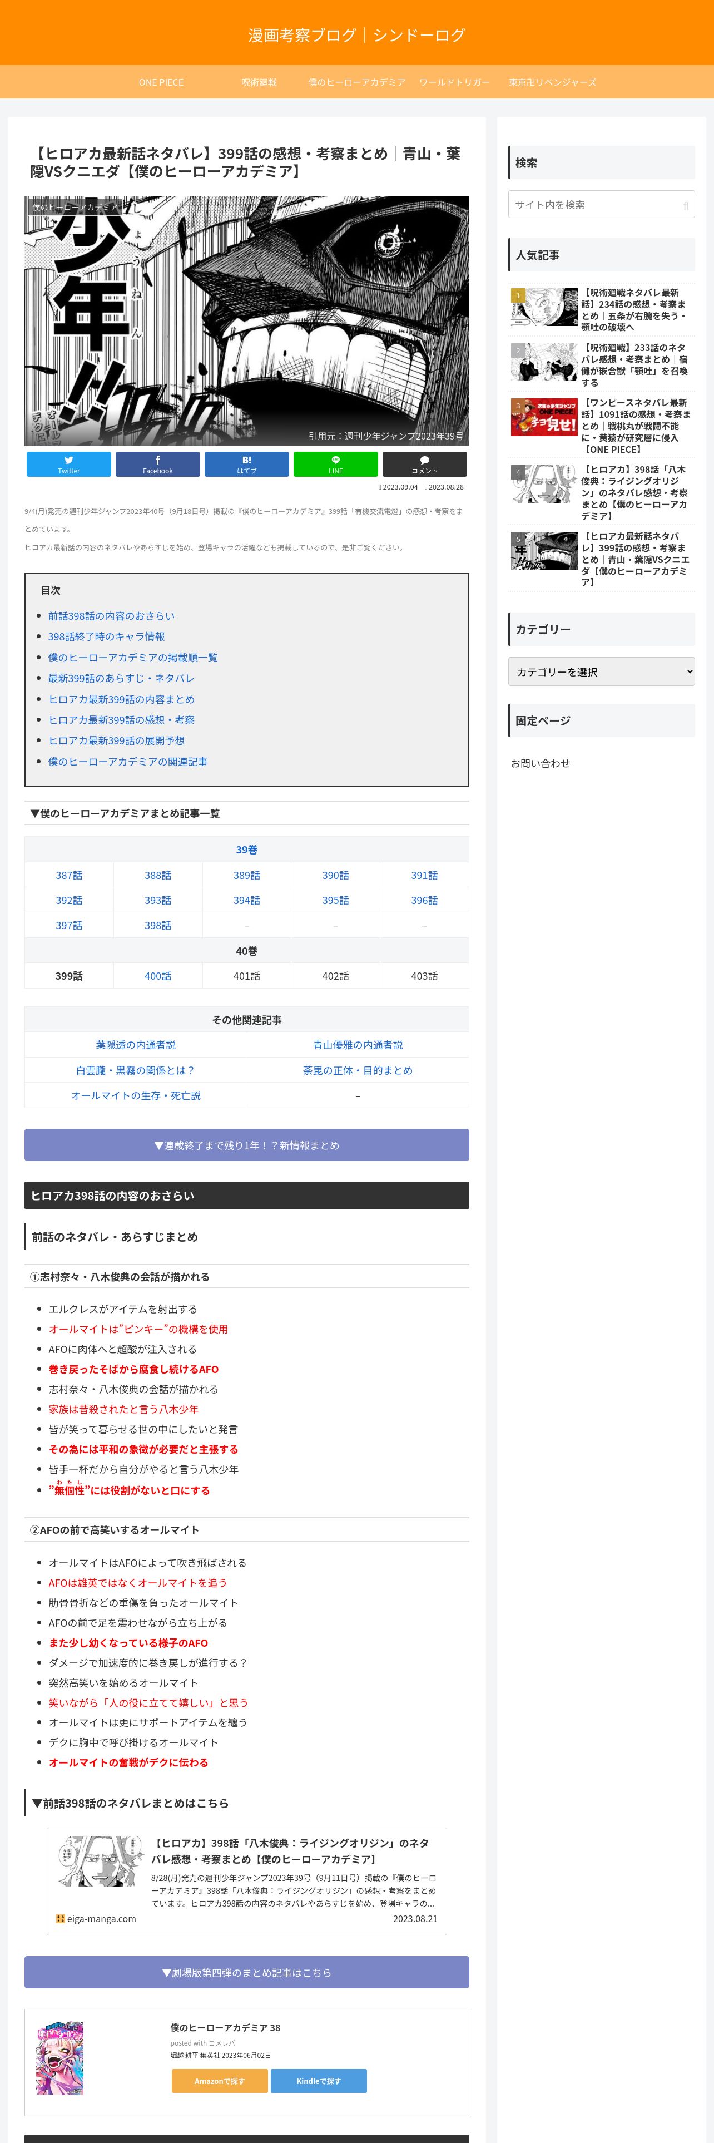
Task: Click ▼連載終了まで残り1年！？新情報まとめ button
Action: pyautogui.click(x=247, y=1145)
